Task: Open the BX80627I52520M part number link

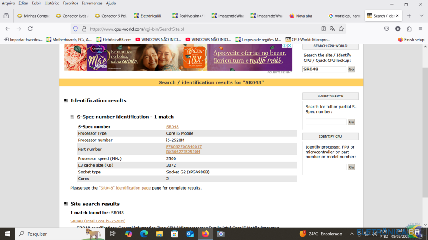Action: coord(183,152)
